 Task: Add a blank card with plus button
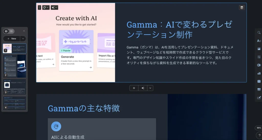pos(134,88)
